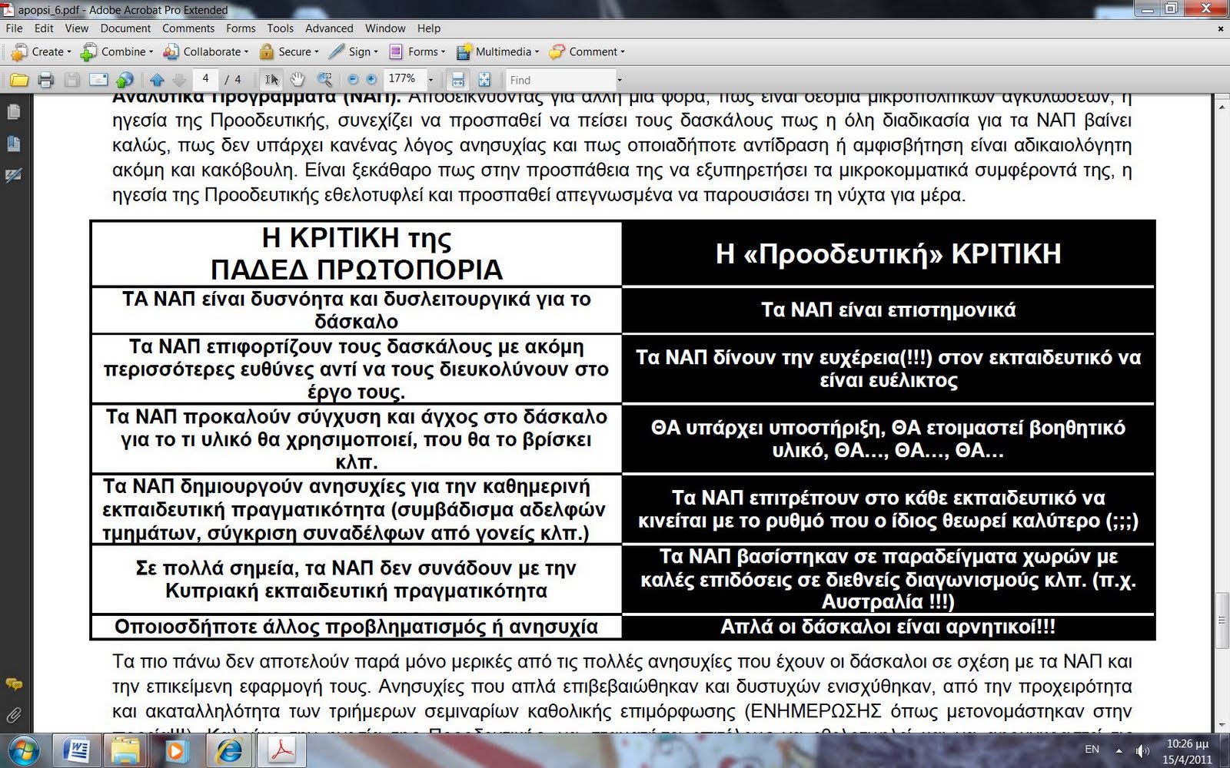Show hidden system tray icons
Image resolution: width=1230 pixels, height=768 pixels.
[1119, 750]
